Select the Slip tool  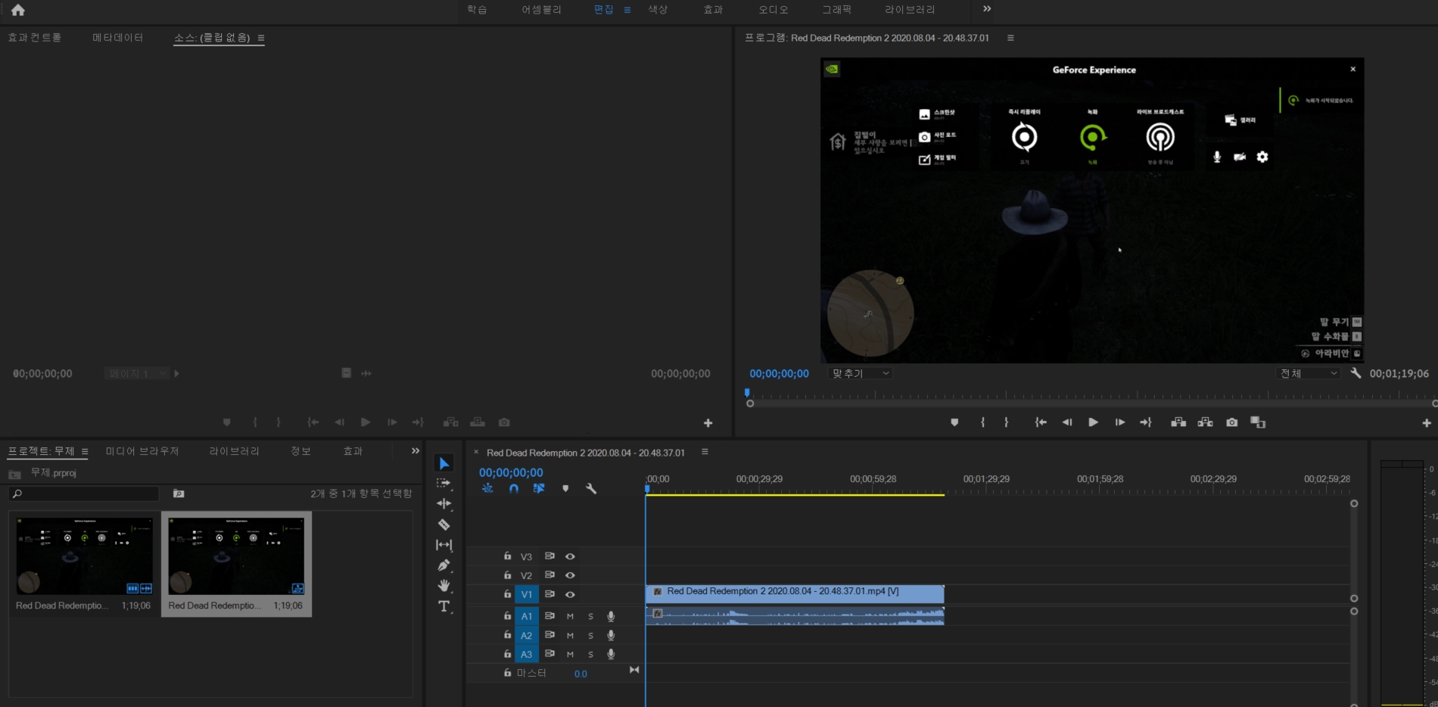(444, 545)
